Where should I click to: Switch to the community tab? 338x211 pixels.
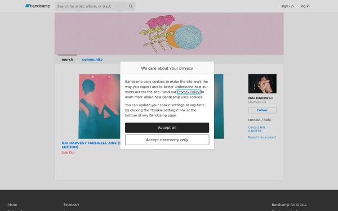(92, 60)
